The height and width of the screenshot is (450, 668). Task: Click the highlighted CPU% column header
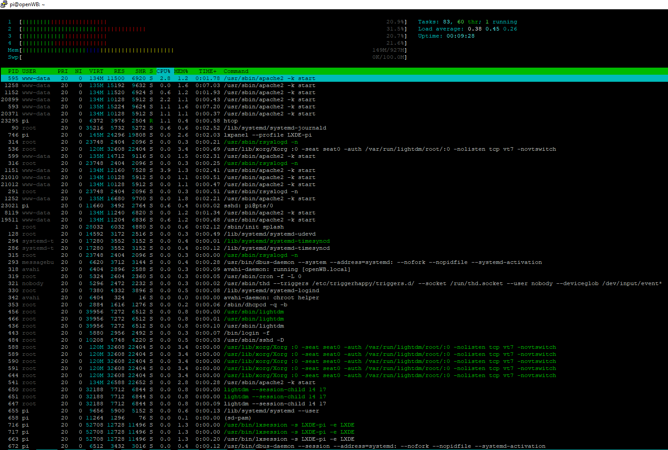pos(163,71)
